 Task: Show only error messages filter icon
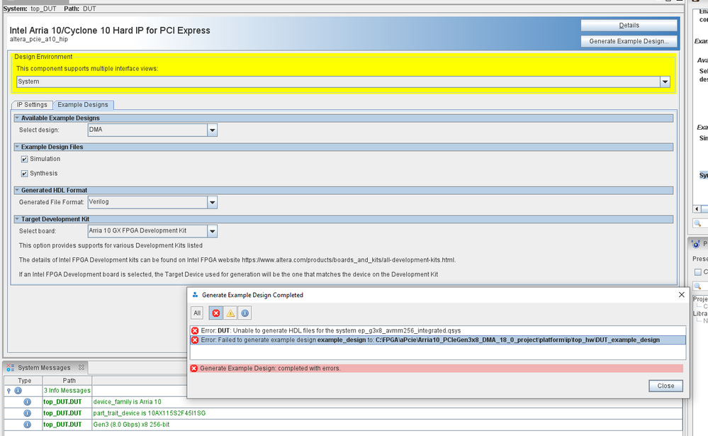(216, 313)
